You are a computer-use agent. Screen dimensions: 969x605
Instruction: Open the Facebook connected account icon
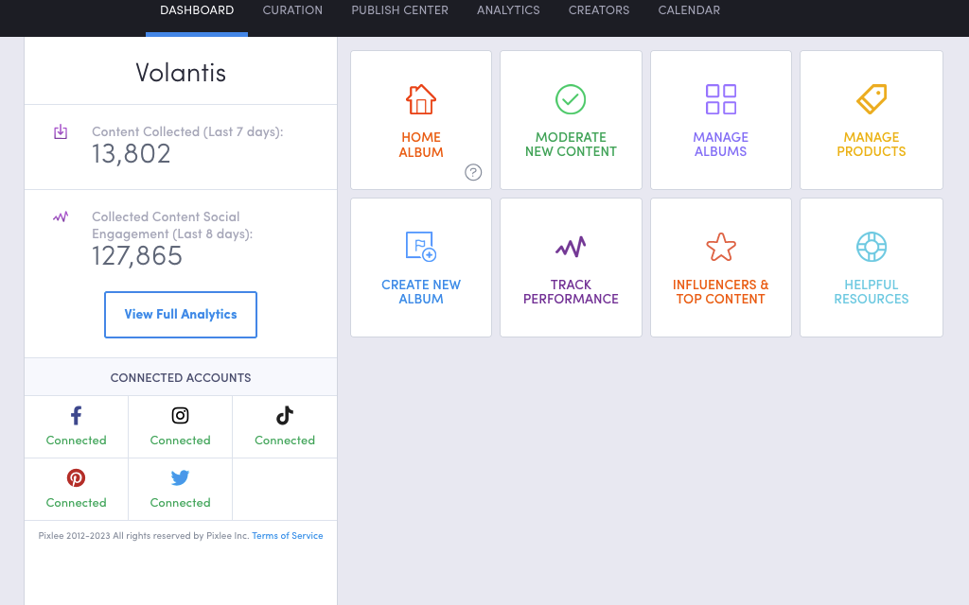76,415
